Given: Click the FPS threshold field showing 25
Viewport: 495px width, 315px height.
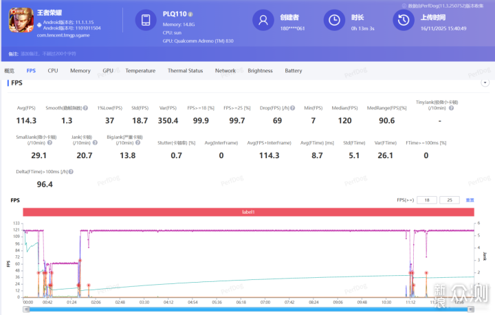Looking at the screenshot, I should [451, 200].
